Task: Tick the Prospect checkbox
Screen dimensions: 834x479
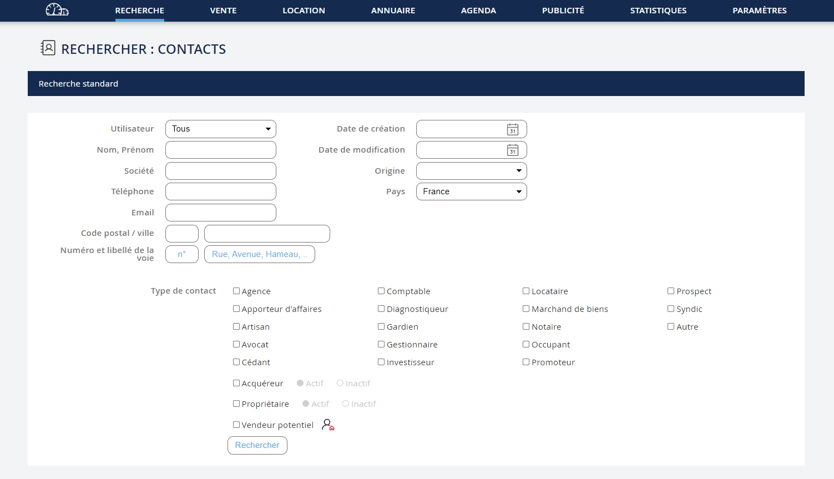Action: [x=671, y=291]
